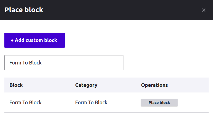The image size is (213, 123).
Task: Click the dark dialog header bar
Action: pos(106,10)
